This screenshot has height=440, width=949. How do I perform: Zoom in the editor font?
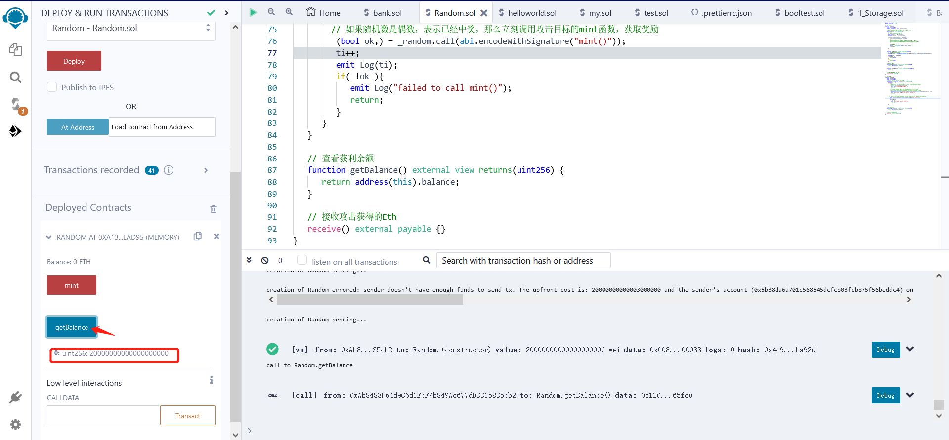tap(289, 12)
